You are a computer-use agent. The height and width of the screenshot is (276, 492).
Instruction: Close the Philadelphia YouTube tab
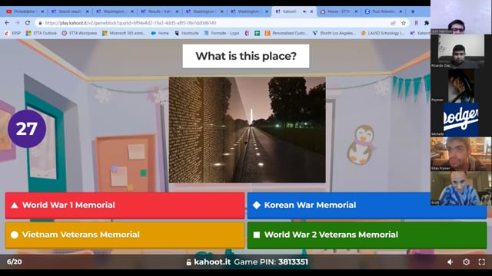43,11
